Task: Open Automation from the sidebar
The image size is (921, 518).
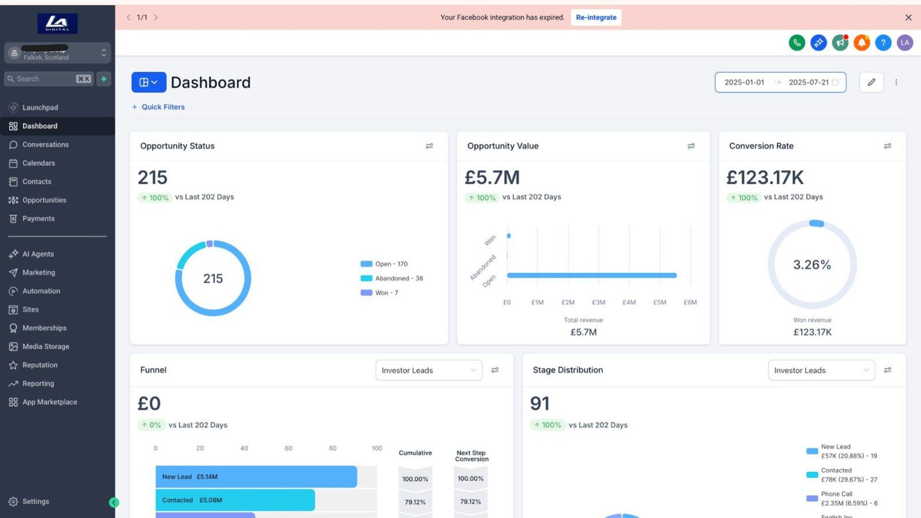Action: [41, 291]
